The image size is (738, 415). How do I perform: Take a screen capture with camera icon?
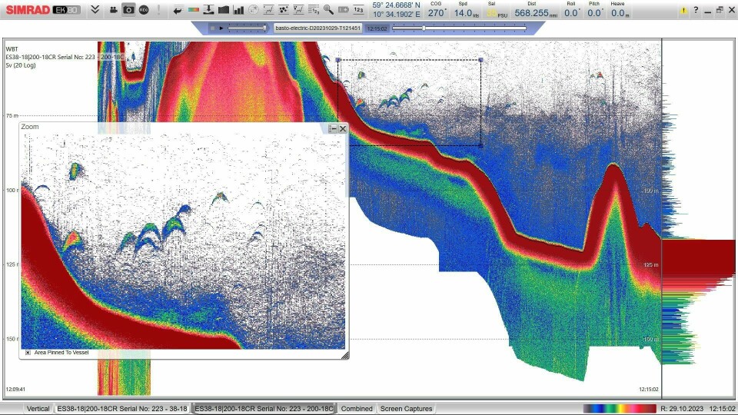[x=128, y=10]
